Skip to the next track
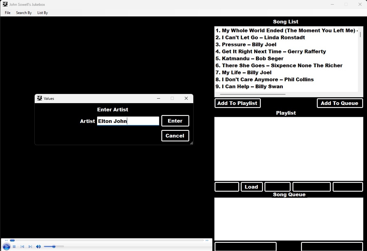Viewport: 367px width, 251px height. point(30,247)
